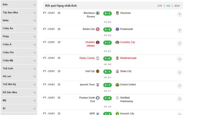This screenshot has width=205, height=115.
Task: Click the Portsmouth club crest icon
Action: point(117,29)
